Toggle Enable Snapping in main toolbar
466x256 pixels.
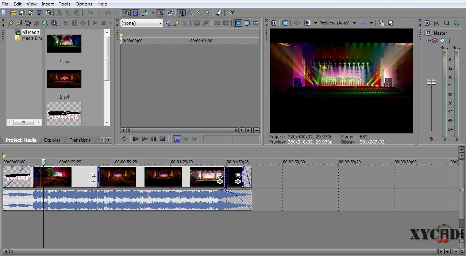126,13
